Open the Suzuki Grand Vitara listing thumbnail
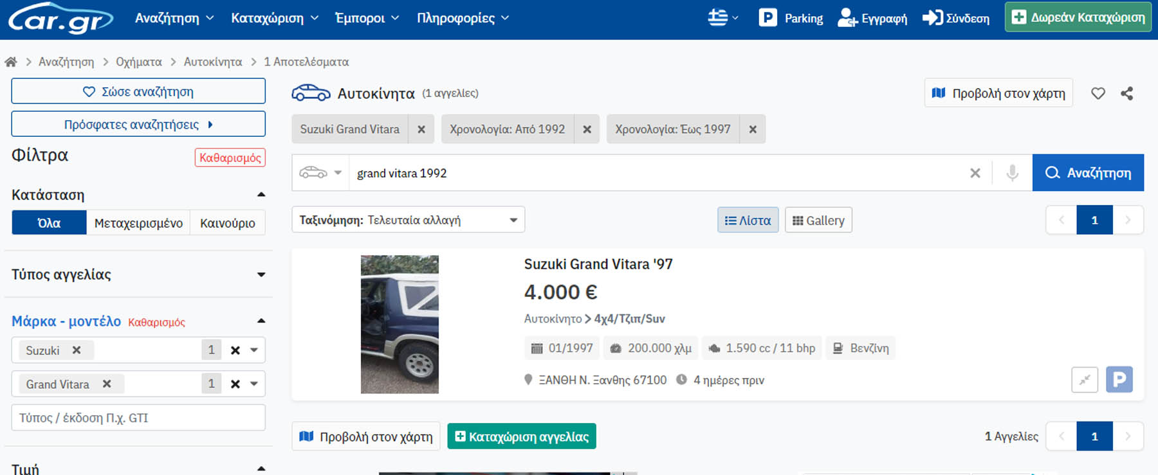This screenshot has height=475, width=1158. pos(400,324)
